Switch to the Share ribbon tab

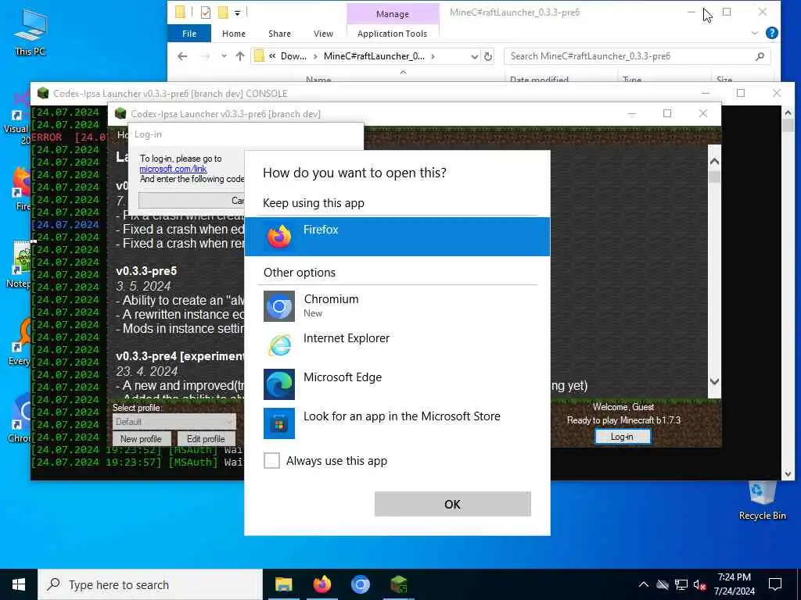pyautogui.click(x=279, y=34)
